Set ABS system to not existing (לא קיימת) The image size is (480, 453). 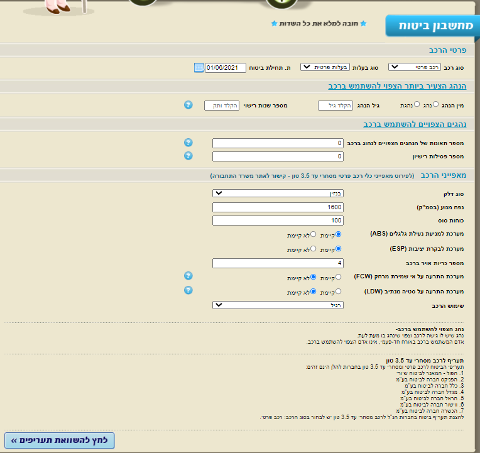click(313, 234)
